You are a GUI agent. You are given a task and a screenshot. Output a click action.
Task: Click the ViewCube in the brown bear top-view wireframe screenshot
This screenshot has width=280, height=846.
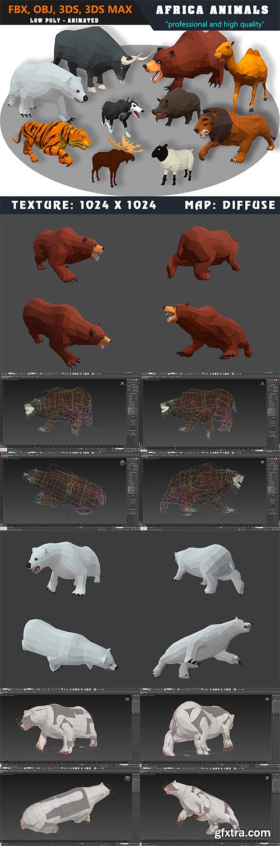click(x=122, y=463)
